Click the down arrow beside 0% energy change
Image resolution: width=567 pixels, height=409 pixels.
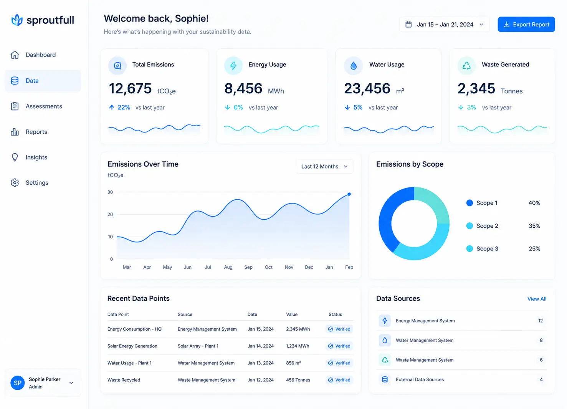click(x=227, y=108)
